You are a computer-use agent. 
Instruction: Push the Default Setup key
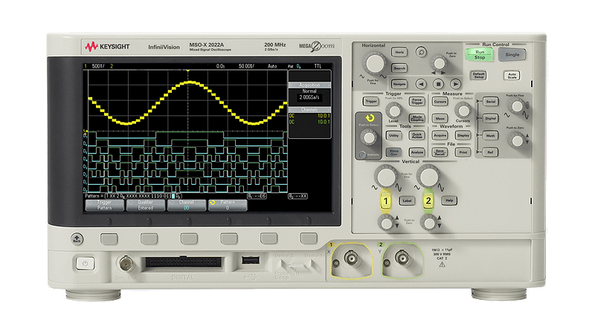click(478, 75)
